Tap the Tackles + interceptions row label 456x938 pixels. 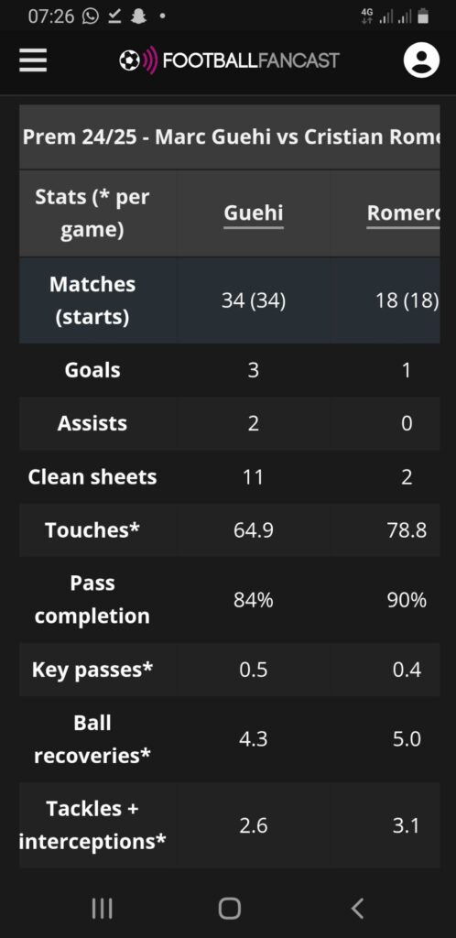click(x=92, y=825)
